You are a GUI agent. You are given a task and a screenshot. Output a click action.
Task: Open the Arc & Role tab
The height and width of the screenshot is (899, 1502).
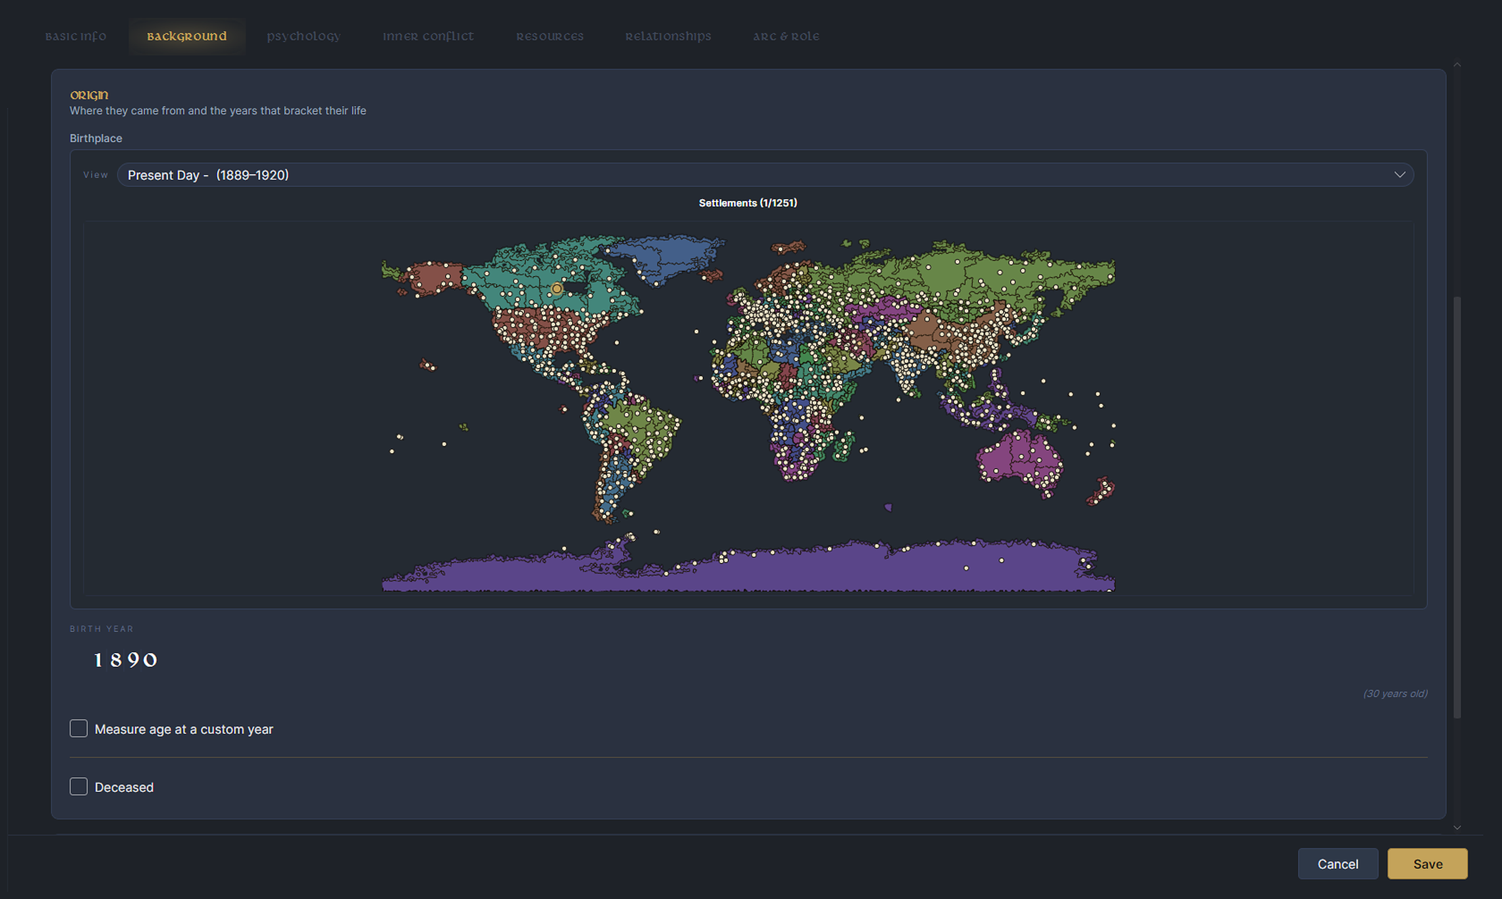(786, 36)
